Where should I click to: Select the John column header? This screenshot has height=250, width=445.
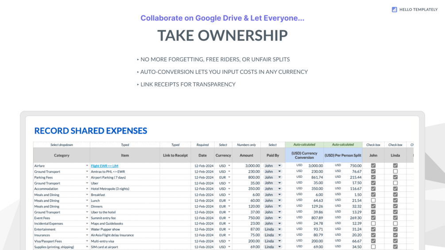click(373, 155)
